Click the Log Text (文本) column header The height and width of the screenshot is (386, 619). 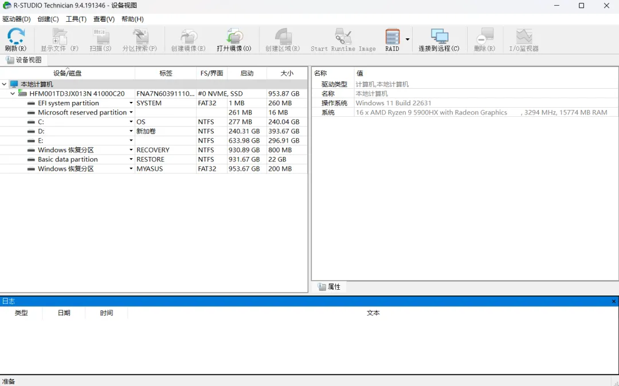[x=373, y=313]
